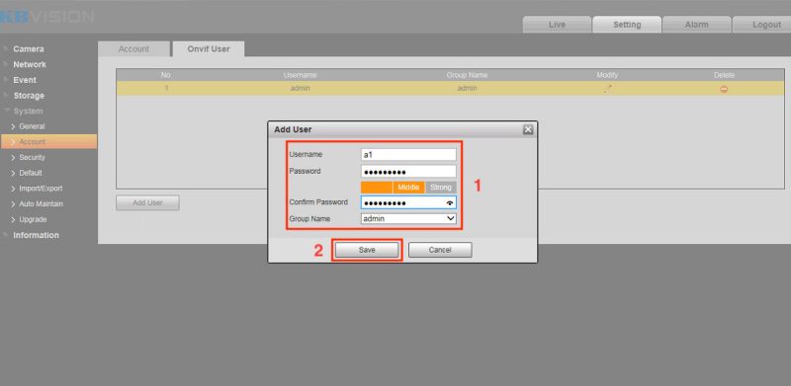Click the Save button
This screenshot has height=386, width=791.
367,250
